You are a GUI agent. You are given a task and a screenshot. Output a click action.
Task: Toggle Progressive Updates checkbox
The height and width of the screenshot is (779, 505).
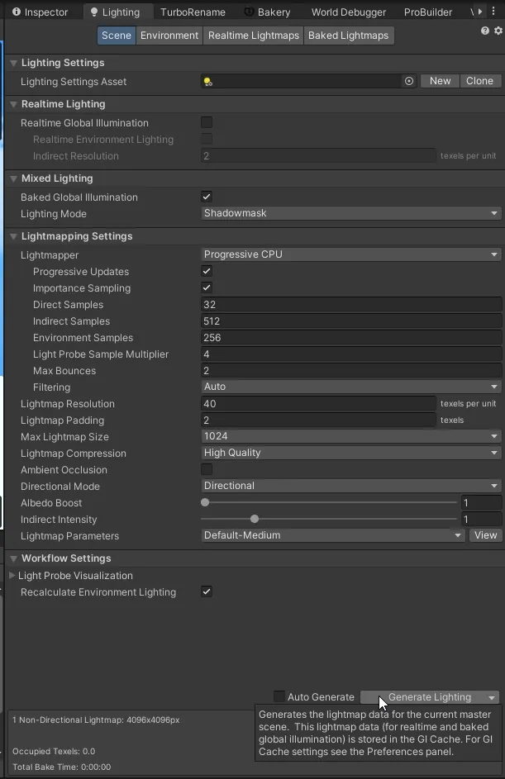point(207,271)
